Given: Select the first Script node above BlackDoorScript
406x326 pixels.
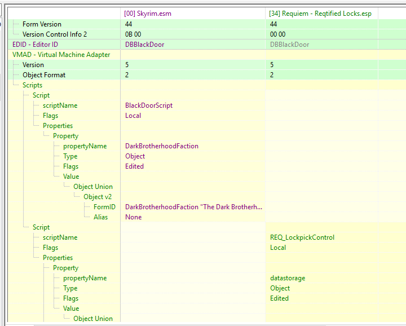Looking at the screenshot, I should click(41, 95).
